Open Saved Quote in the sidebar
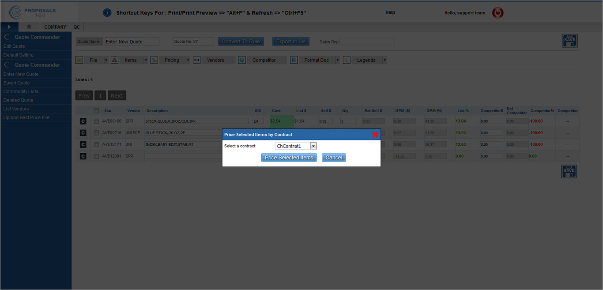603x290 pixels. click(17, 83)
